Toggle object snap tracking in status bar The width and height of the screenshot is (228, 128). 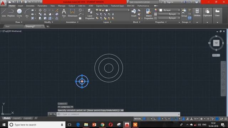tap(172, 119)
